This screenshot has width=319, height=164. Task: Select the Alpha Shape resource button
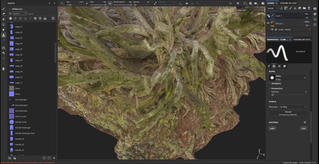288,77
